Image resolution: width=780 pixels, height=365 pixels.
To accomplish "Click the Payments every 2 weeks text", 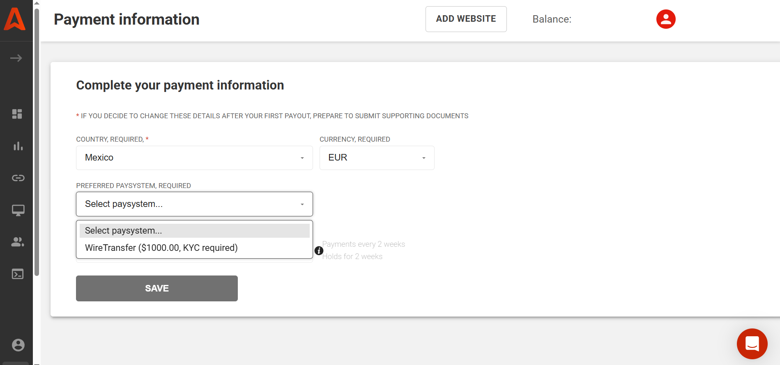I will [364, 244].
